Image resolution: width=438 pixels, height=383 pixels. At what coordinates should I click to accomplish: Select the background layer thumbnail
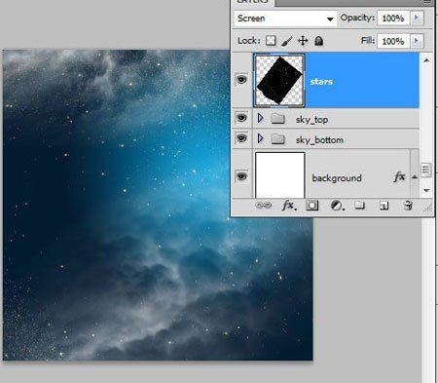click(x=280, y=175)
